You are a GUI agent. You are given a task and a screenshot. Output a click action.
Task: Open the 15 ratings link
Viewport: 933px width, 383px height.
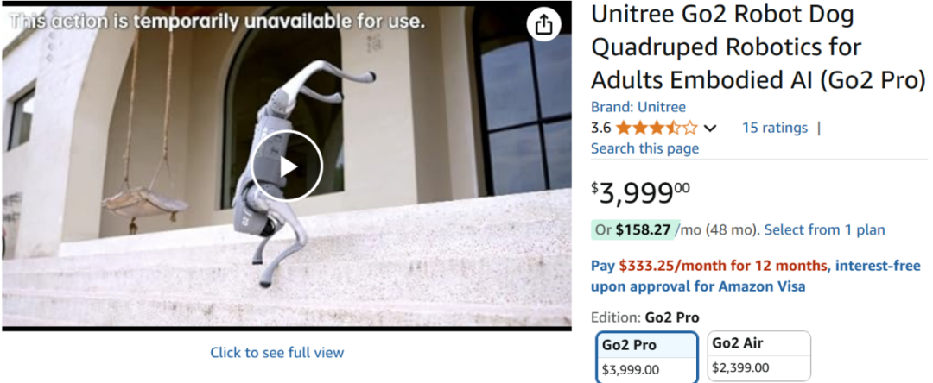click(x=774, y=128)
